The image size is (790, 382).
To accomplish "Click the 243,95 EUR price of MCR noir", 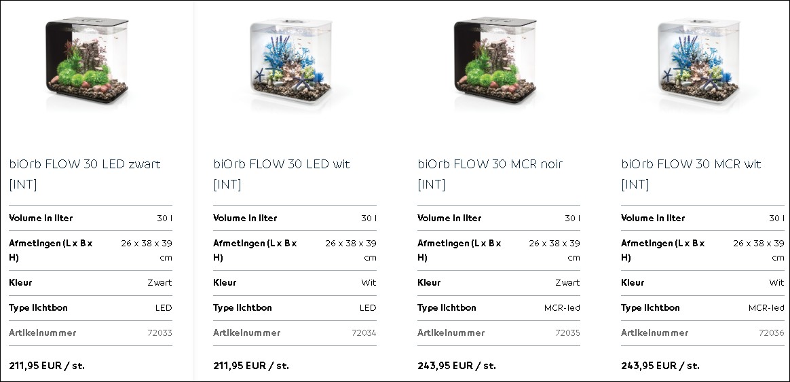I will tap(457, 366).
